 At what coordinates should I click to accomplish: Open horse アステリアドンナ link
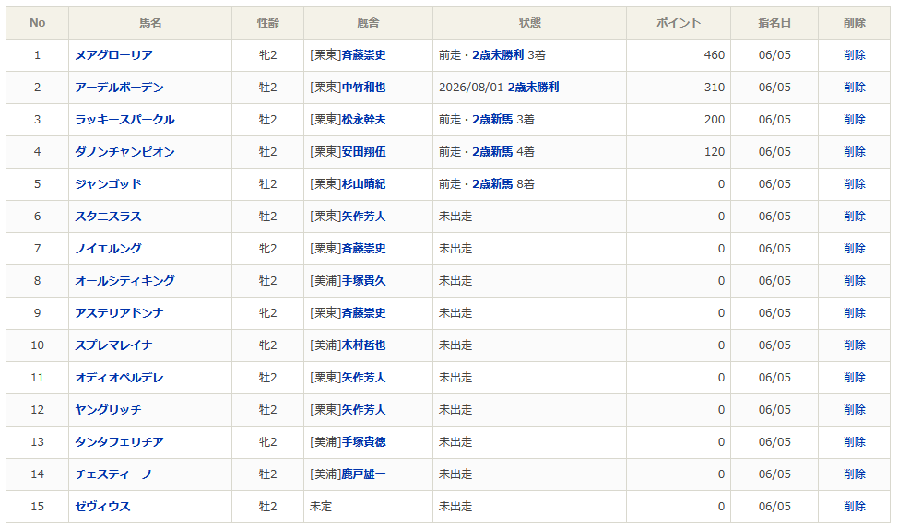pyautogui.click(x=119, y=312)
